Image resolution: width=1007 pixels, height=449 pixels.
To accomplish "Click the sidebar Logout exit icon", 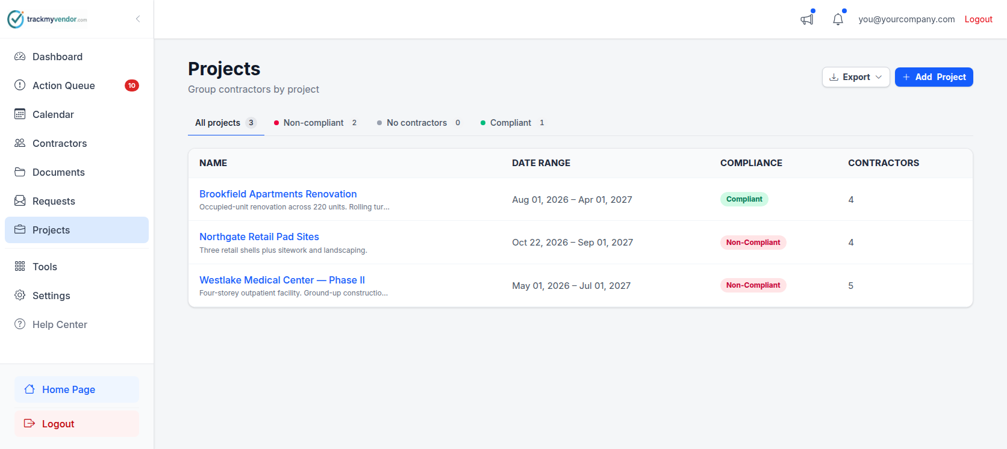I will [x=30, y=424].
